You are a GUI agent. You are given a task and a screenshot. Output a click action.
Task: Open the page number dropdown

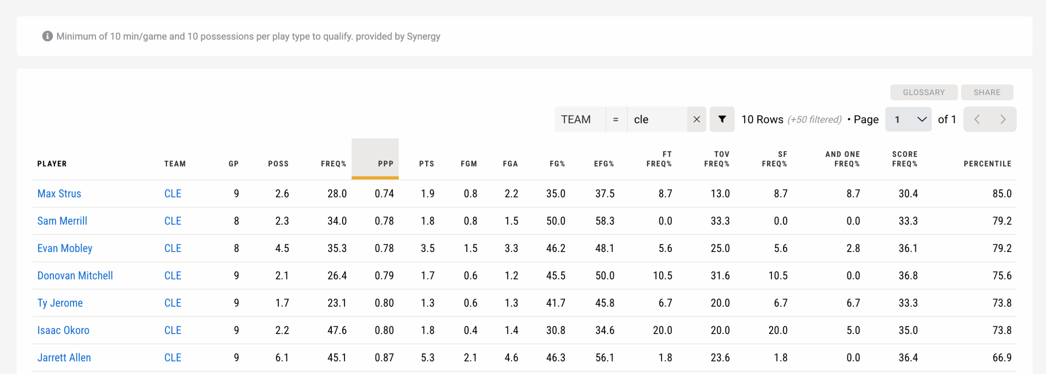tap(908, 120)
